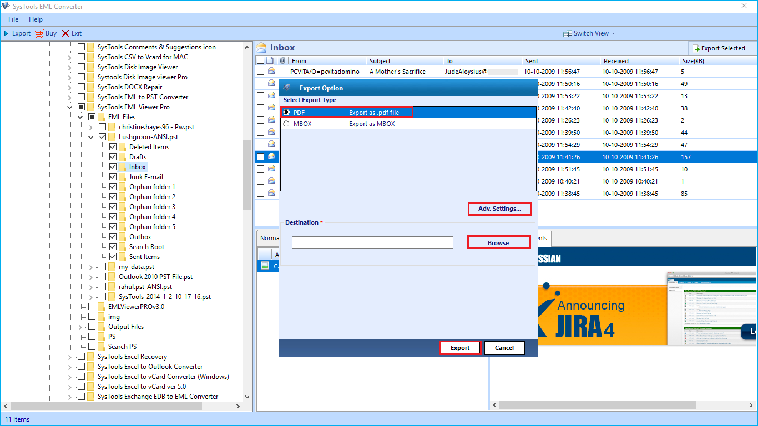This screenshot has width=758, height=426.
Task: Click the Search Root folder icon
Action: [124, 247]
